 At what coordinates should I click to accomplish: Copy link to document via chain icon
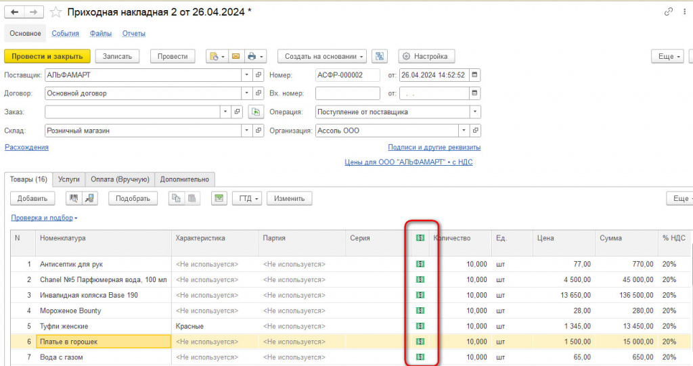click(668, 12)
